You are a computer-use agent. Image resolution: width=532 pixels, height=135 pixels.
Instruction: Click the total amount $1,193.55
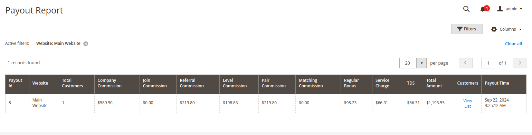coord(435,103)
